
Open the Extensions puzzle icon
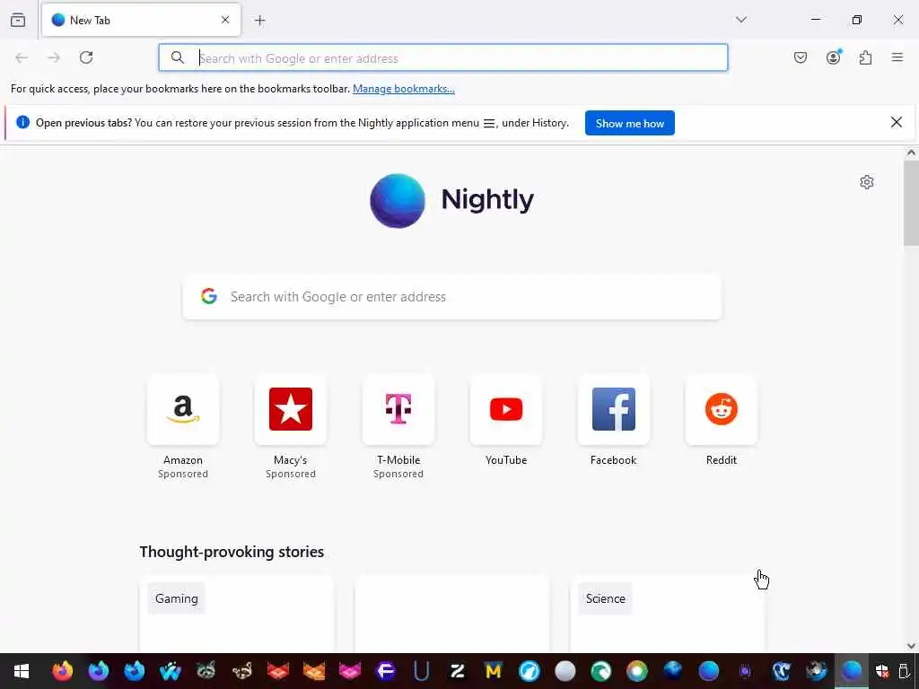pyautogui.click(x=866, y=57)
